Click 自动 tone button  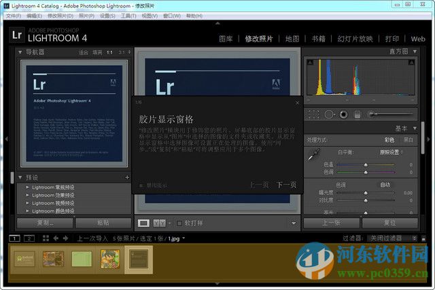click(385, 185)
